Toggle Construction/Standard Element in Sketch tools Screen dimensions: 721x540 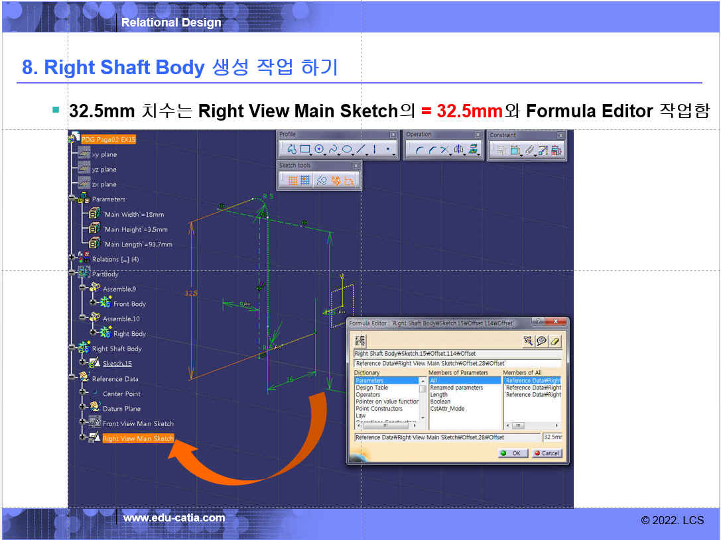[321, 180]
